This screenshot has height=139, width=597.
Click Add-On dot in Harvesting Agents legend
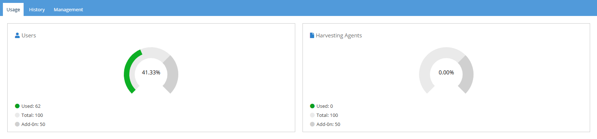tap(312, 124)
